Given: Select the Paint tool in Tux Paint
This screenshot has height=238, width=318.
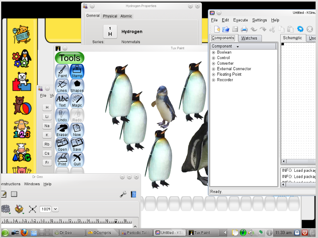Looking at the screenshot, I should [62, 71].
